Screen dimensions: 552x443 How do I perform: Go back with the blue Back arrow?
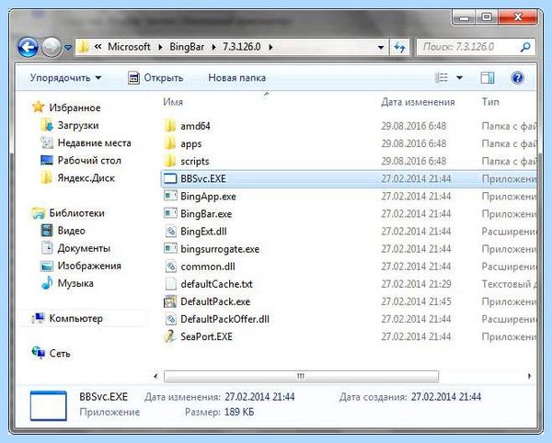pyautogui.click(x=28, y=47)
